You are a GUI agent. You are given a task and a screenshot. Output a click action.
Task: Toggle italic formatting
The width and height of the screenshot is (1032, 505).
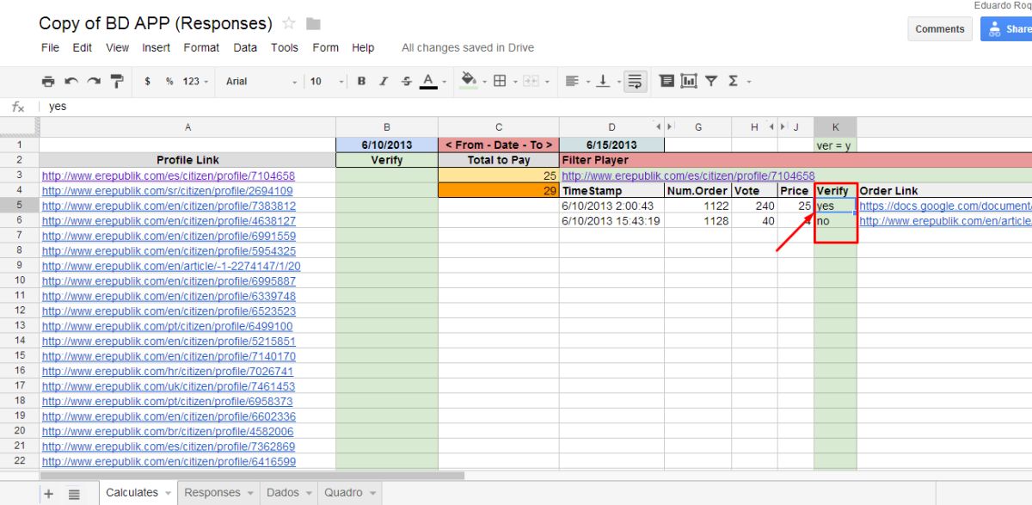pyautogui.click(x=384, y=81)
